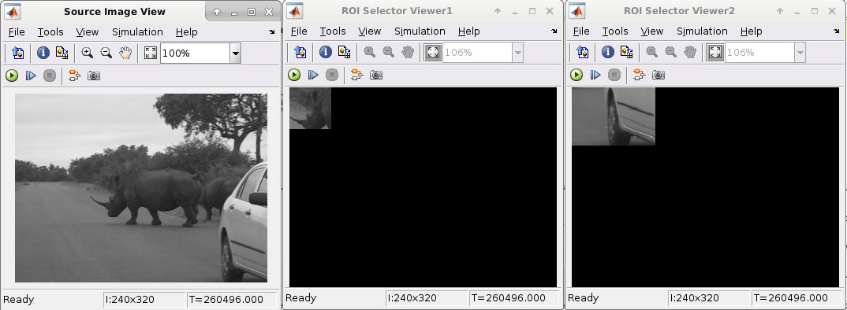Toggle Fit to Window in ROI Selector Viewer2

click(715, 52)
